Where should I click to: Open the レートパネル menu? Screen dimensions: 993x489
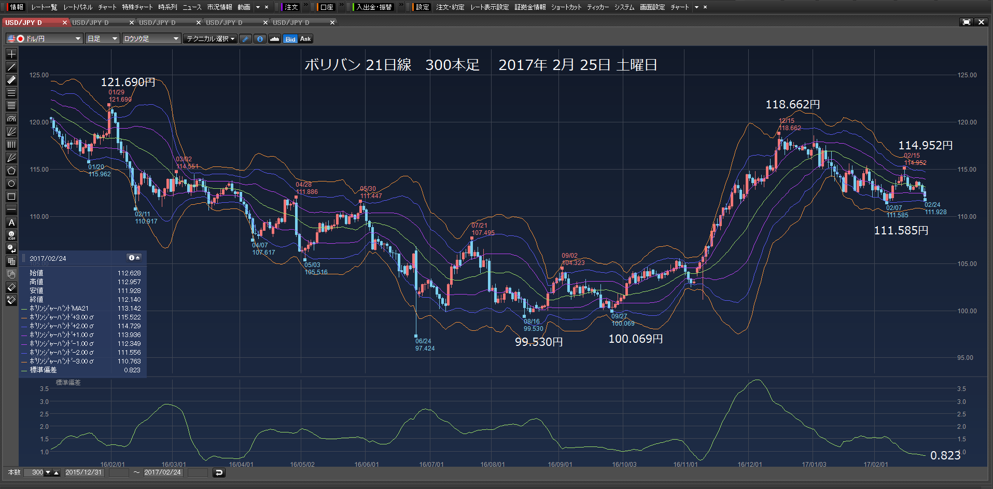tap(78, 7)
